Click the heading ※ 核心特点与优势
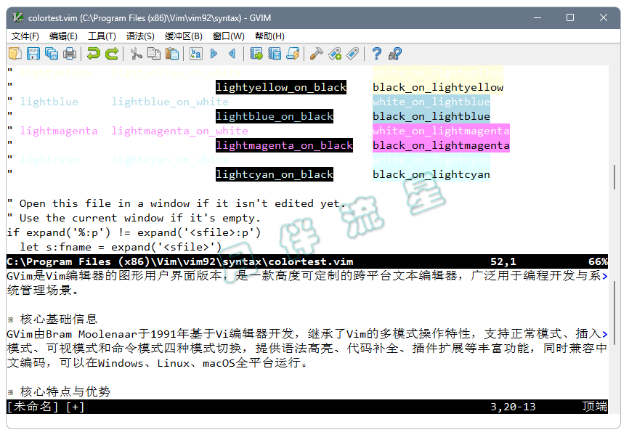Image resolution: width=629 pixels, height=435 pixels. coord(59,391)
